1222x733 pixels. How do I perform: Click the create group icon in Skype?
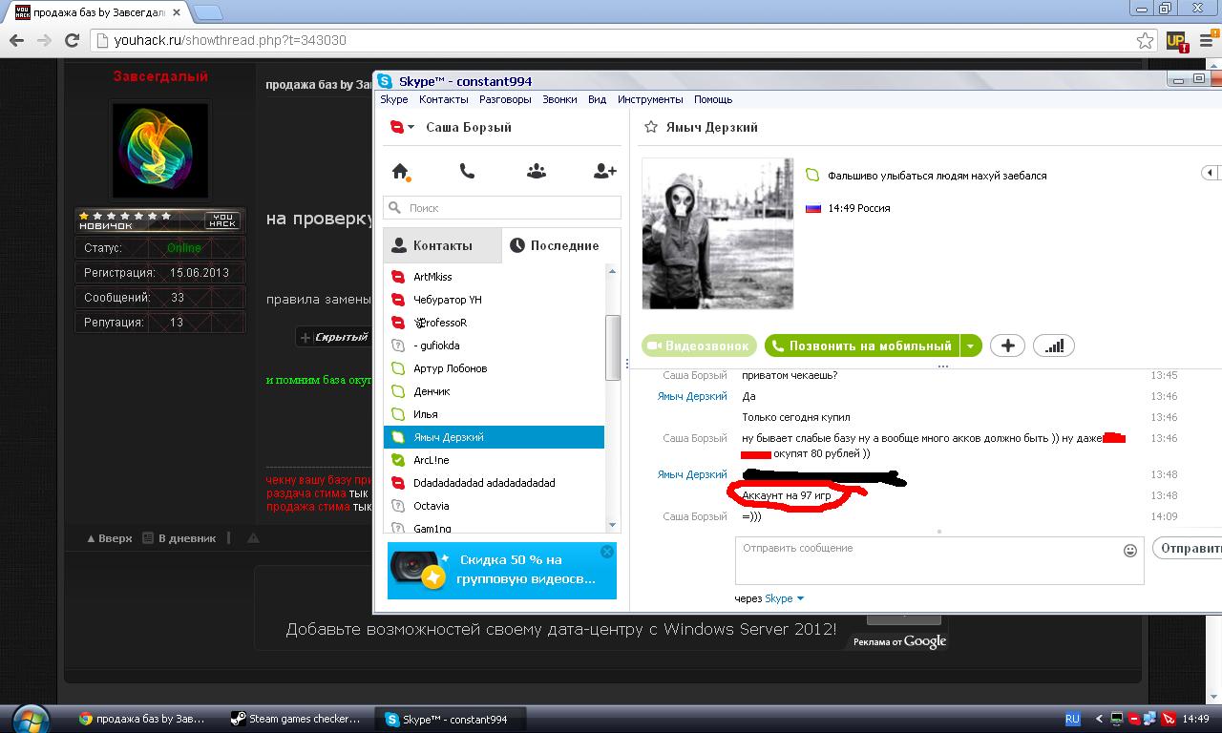tap(537, 171)
